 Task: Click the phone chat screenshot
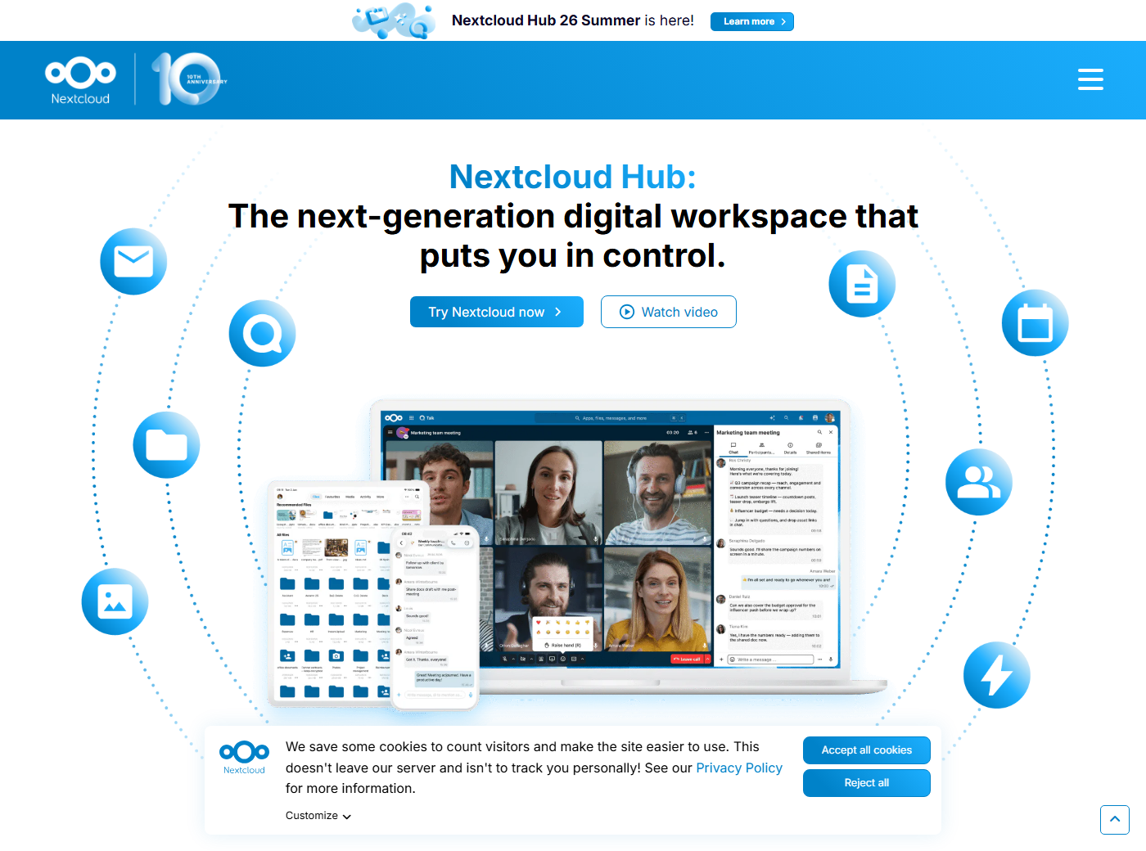coord(435,618)
